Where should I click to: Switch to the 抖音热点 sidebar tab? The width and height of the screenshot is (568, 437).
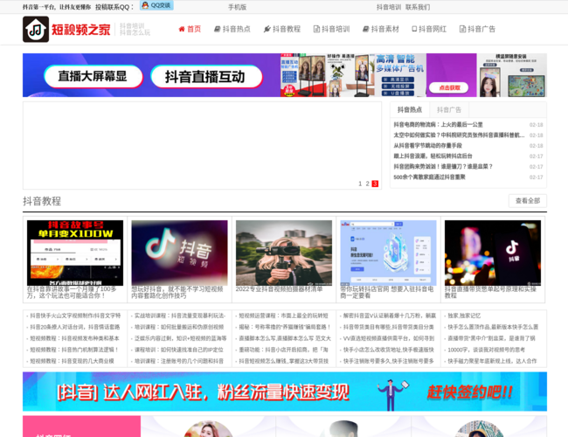[410, 110]
